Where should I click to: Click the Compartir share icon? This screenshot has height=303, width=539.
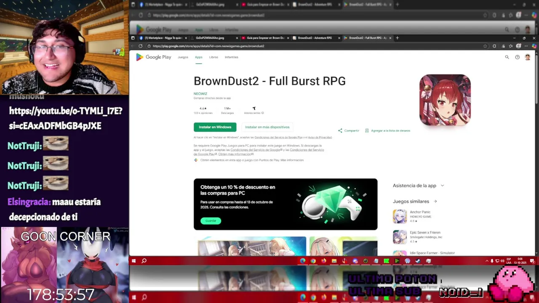pyautogui.click(x=340, y=130)
